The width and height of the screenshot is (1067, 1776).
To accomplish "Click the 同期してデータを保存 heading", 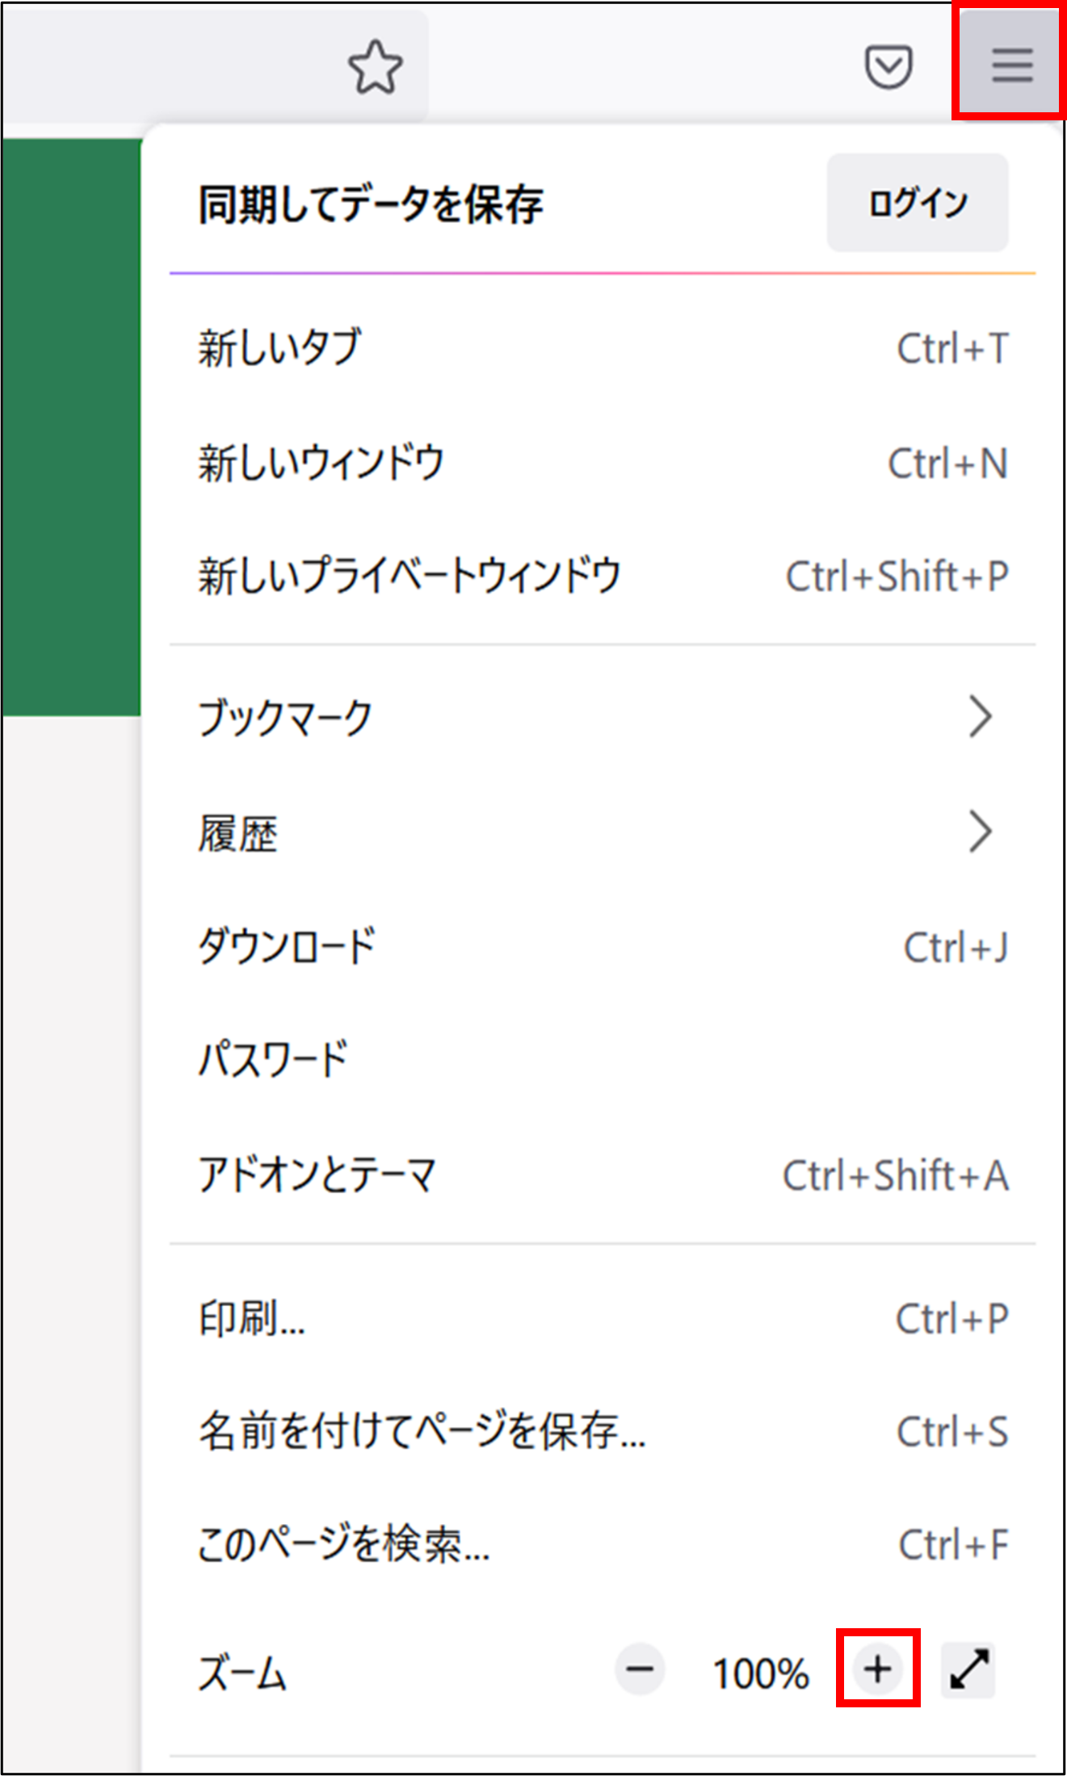I will pyautogui.click(x=371, y=204).
